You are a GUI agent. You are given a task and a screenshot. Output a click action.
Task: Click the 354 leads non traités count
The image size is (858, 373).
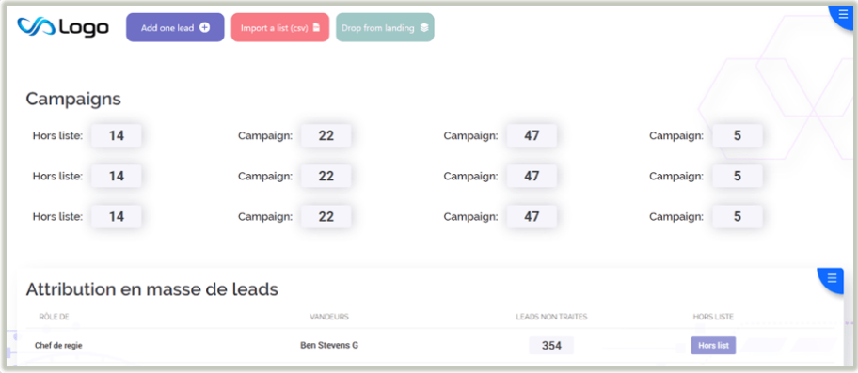[551, 345]
